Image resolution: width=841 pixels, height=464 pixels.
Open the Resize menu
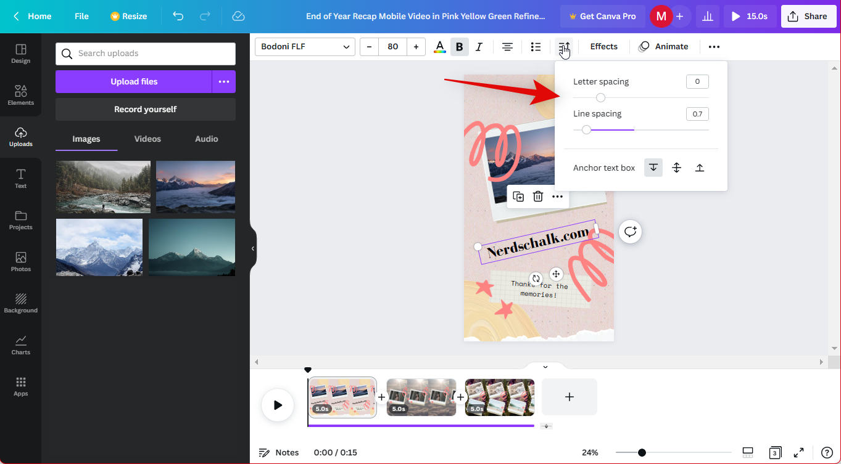128,16
